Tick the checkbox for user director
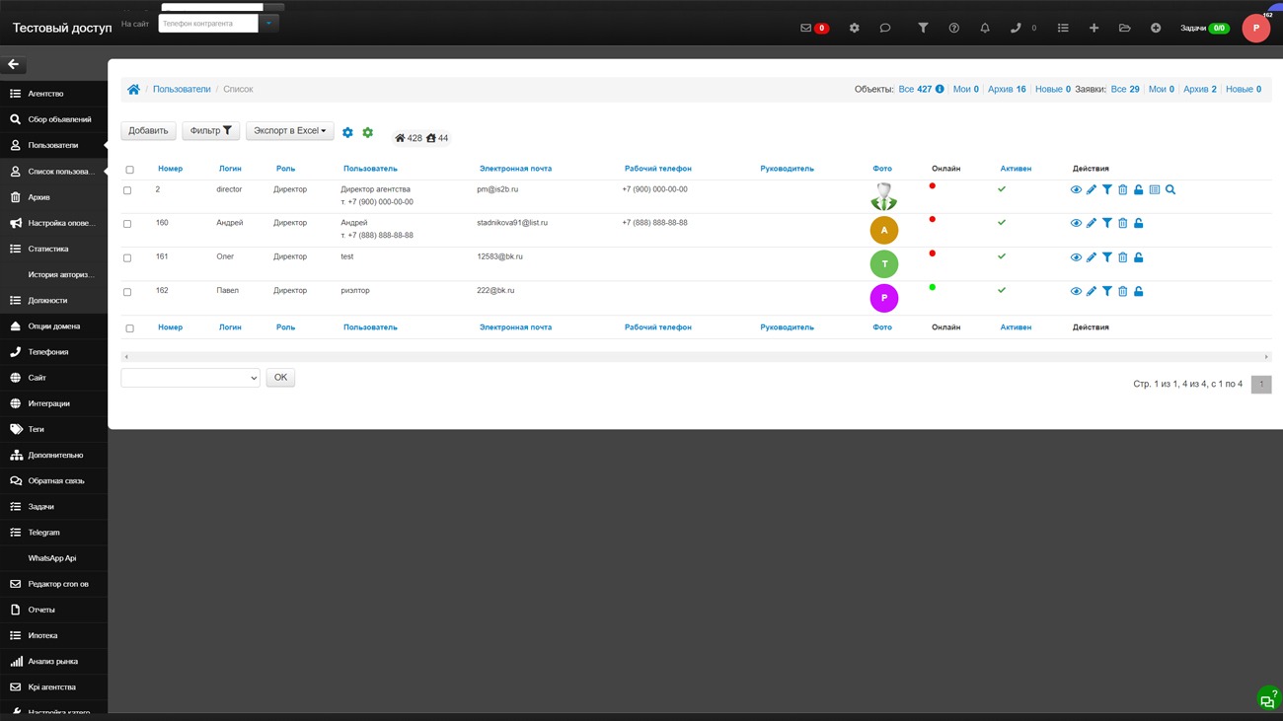 point(127,190)
